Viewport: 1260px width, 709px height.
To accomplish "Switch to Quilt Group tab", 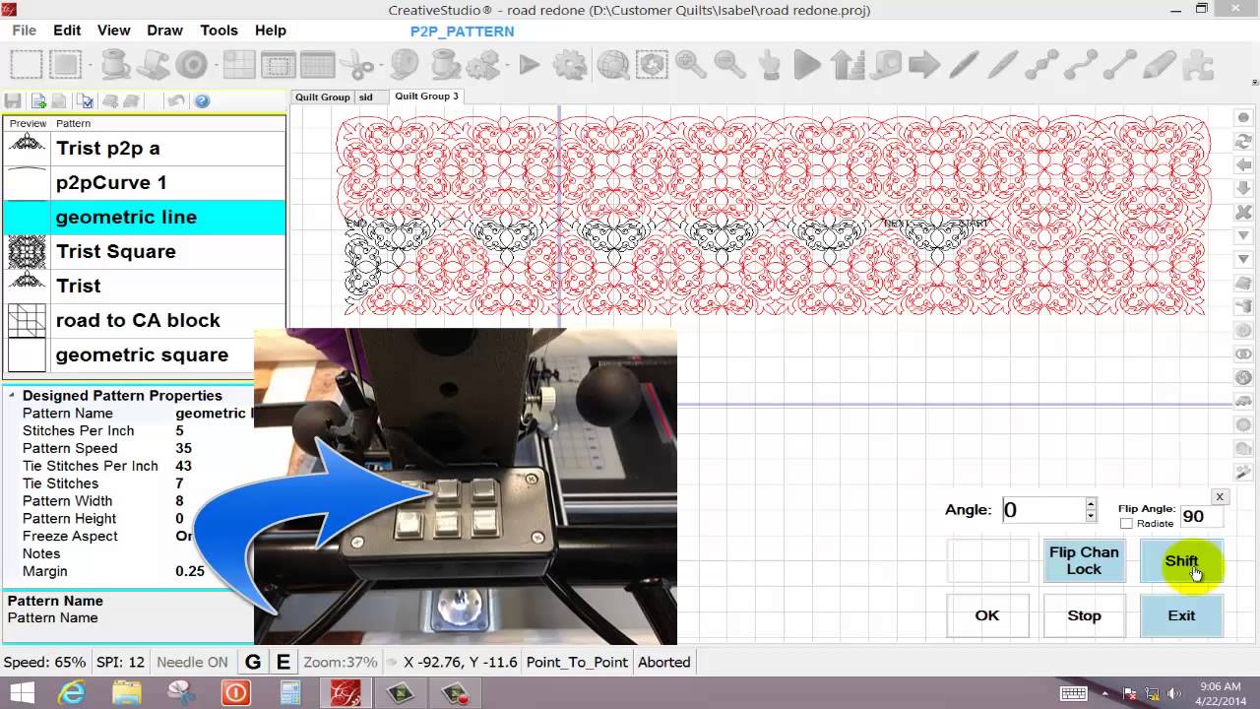I will [x=323, y=97].
